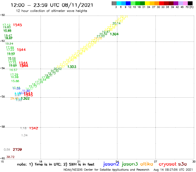Click the -54 latitude axis label
The height and width of the screenshot is (172, 196).
(x=2, y=68)
